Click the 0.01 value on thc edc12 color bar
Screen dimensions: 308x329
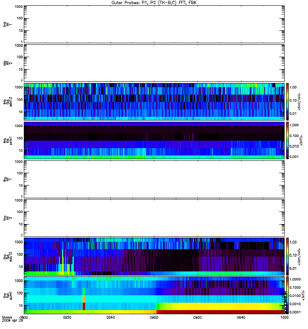[293, 269]
